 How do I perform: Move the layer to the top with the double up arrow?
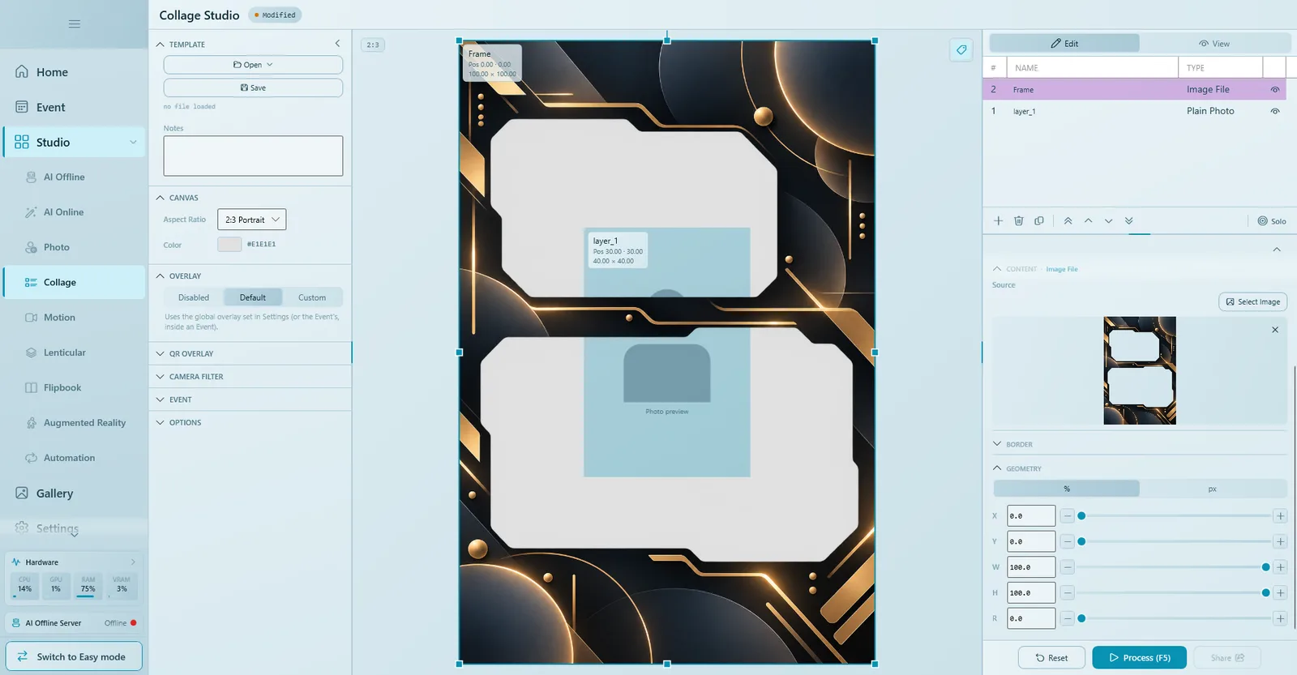(x=1068, y=220)
